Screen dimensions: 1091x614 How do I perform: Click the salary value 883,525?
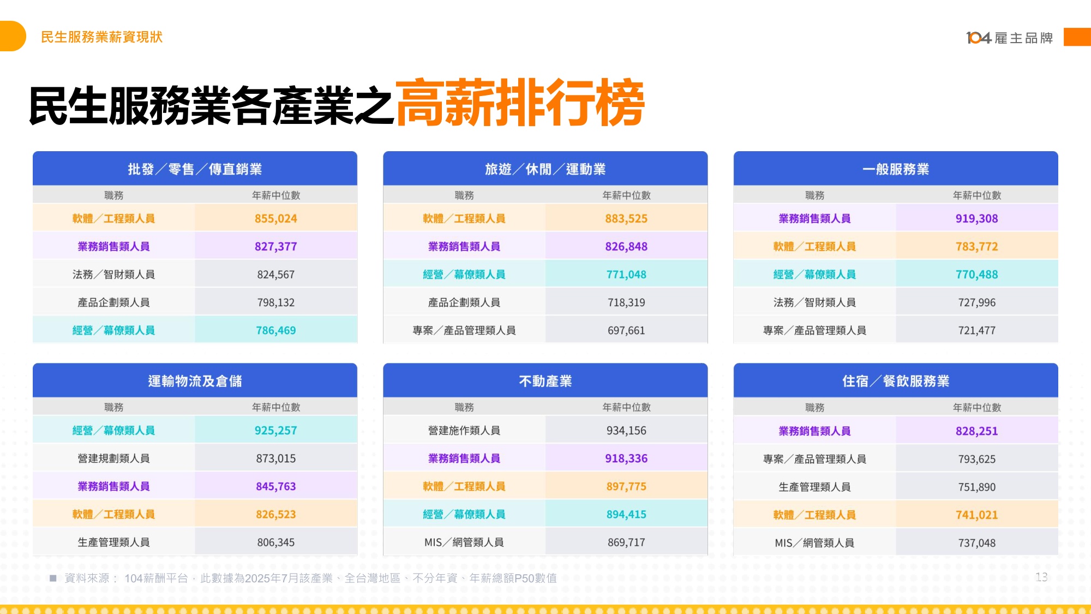click(626, 218)
